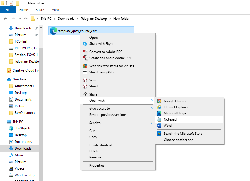
Task: Expand the Send to submenu arrow
Action: click(x=151, y=123)
